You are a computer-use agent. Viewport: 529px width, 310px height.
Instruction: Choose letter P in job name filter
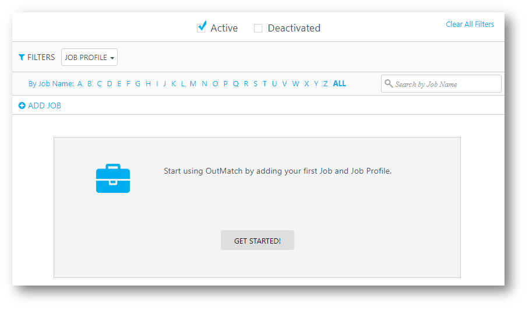pos(225,83)
